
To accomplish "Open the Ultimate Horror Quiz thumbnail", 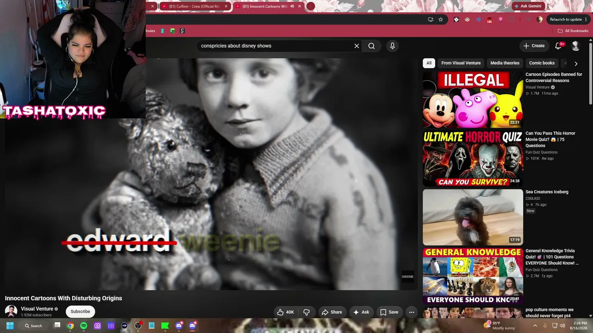I will [x=473, y=158].
